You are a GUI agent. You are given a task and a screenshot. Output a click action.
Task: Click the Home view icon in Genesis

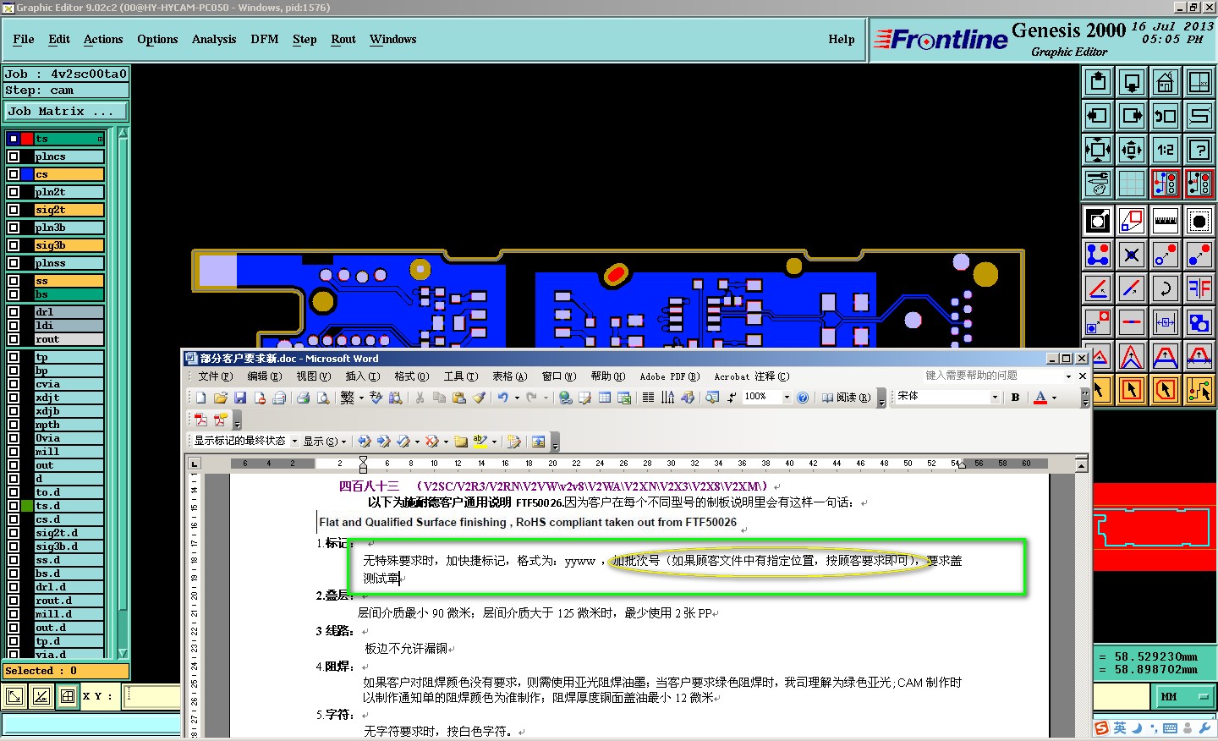tap(1166, 82)
